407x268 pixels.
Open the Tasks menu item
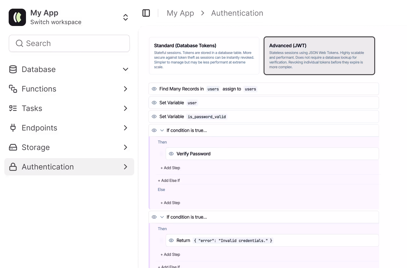69,108
